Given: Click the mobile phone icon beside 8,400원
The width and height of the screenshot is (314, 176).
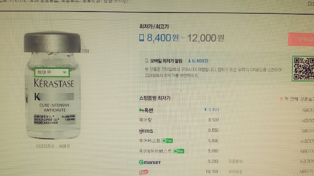Looking at the screenshot, I should (141, 38).
